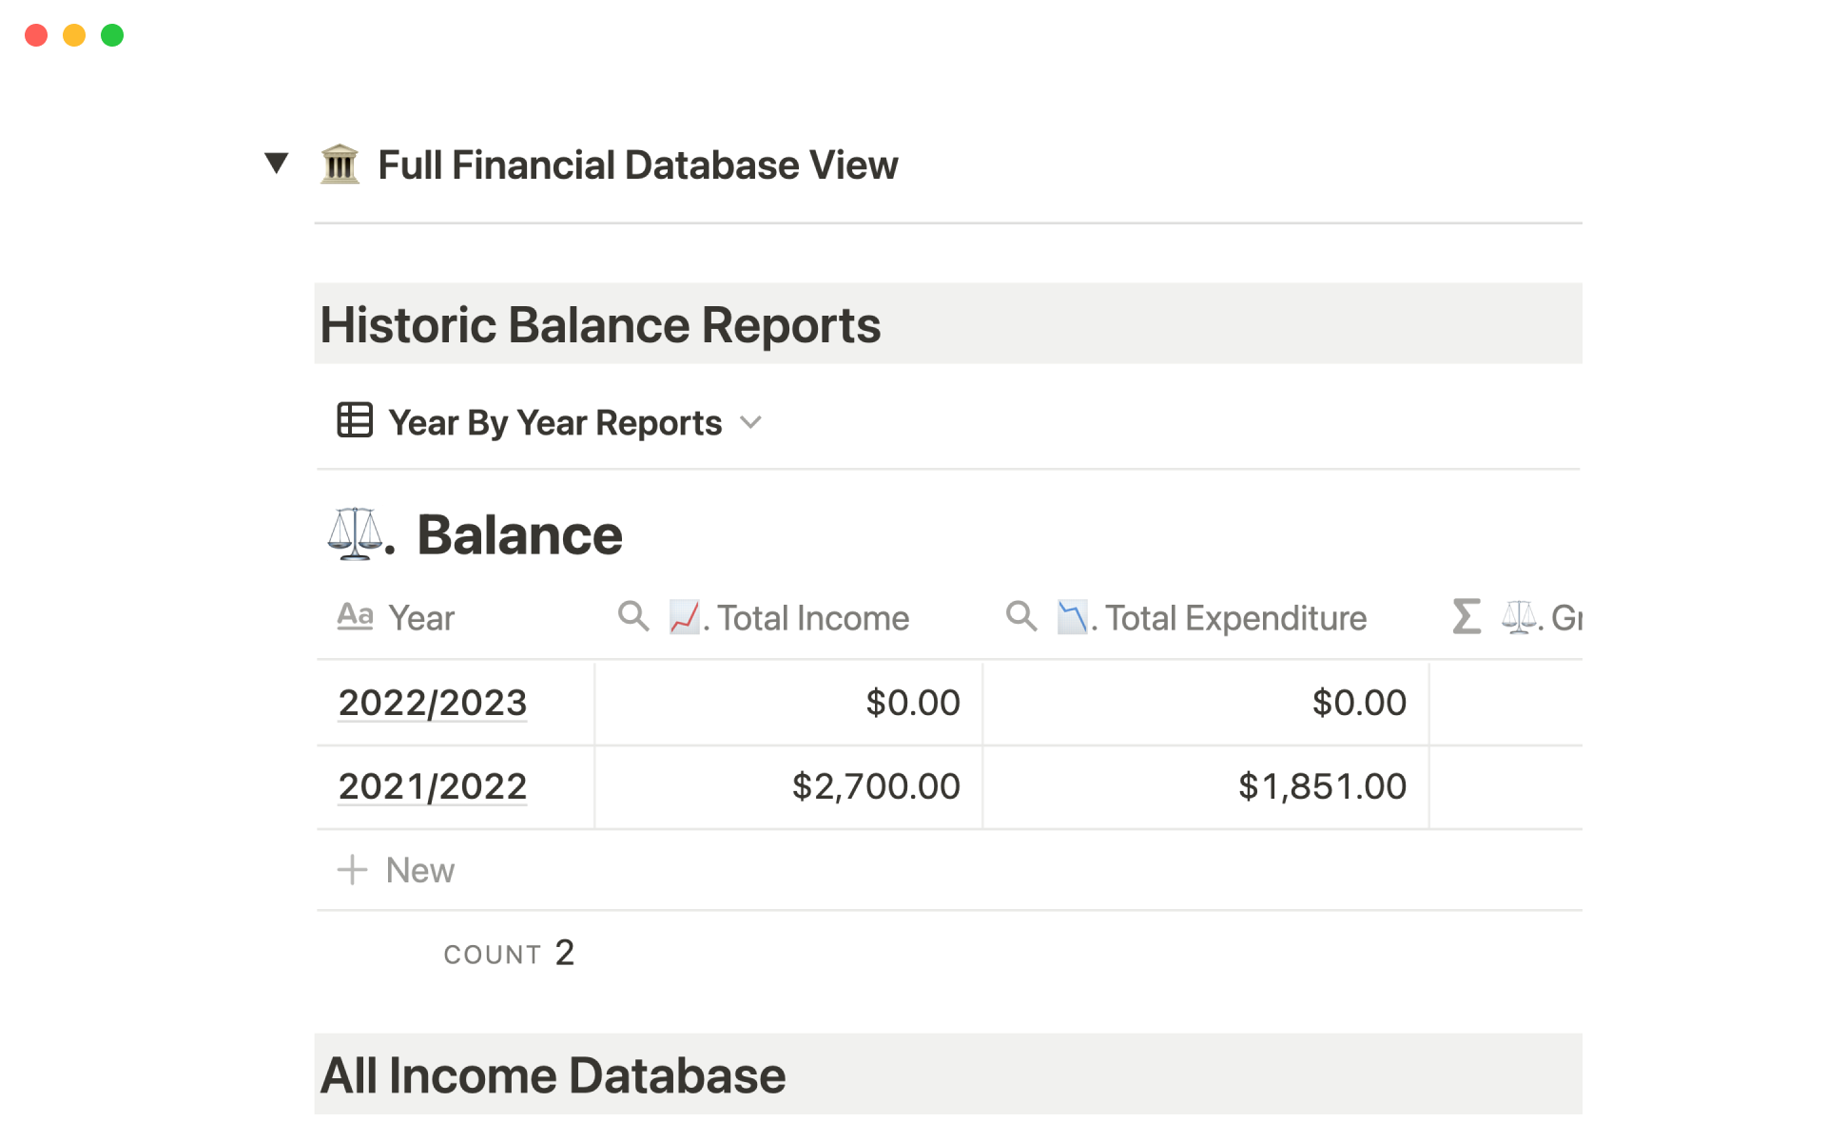Open the 2022/2023 year page
1826x1141 pixels.
pyautogui.click(x=433, y=703)
